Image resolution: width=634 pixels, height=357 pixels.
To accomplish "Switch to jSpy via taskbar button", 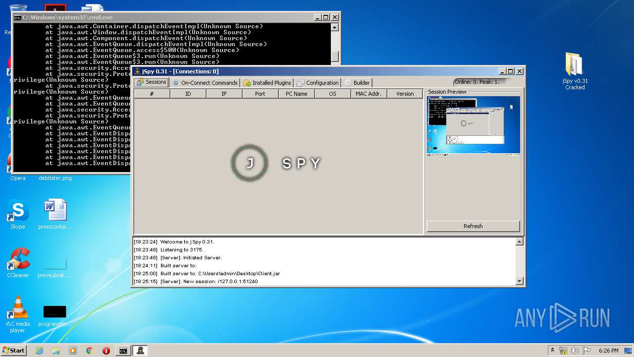I will coord(140,351).
